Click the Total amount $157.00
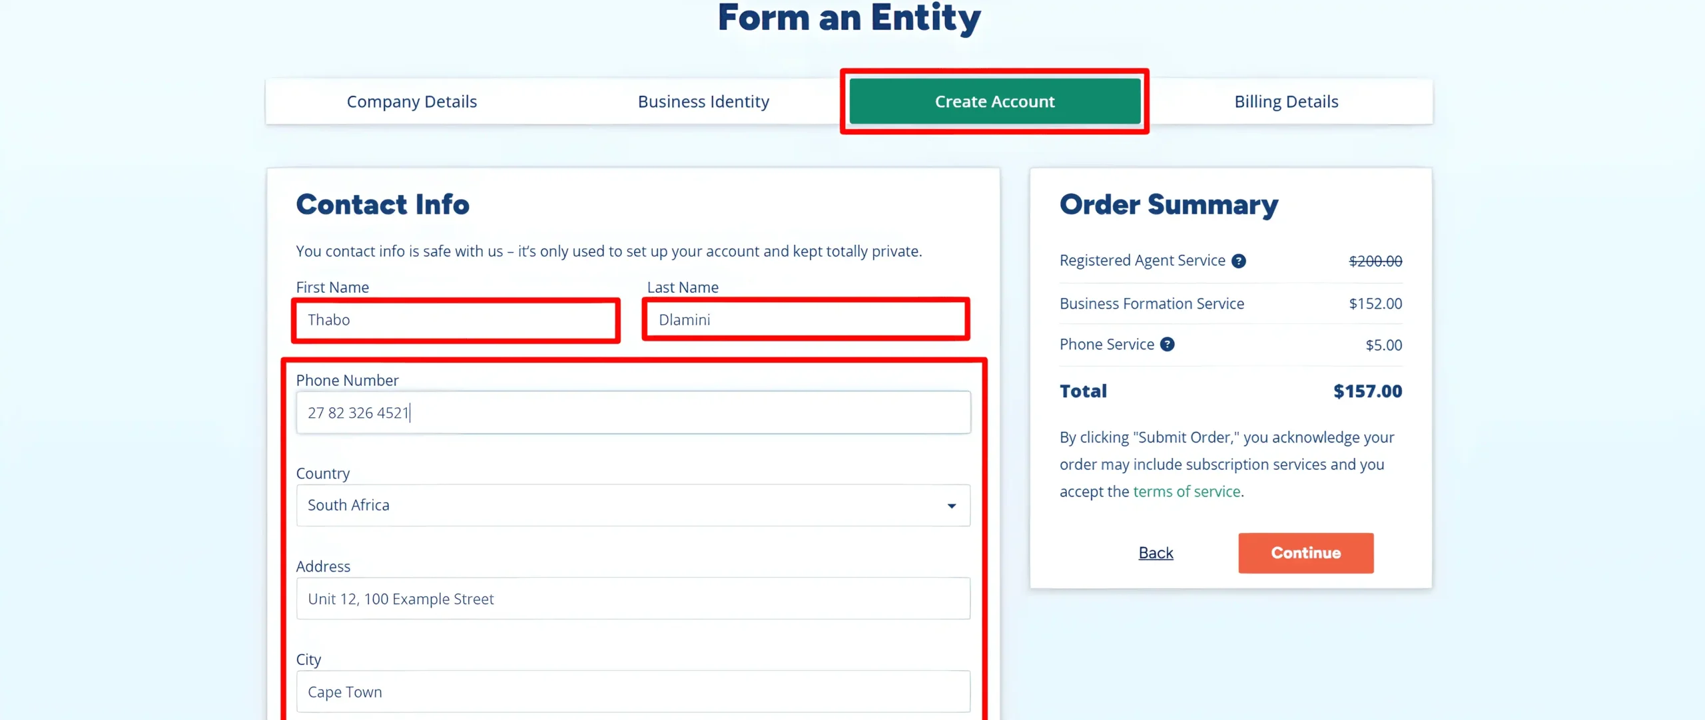The height and width of the screenshot is (720, 1705). click(1367, 391)
